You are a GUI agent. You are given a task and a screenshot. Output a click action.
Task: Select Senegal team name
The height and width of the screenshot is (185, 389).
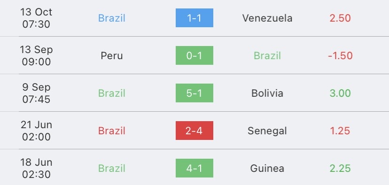point(267,131)
